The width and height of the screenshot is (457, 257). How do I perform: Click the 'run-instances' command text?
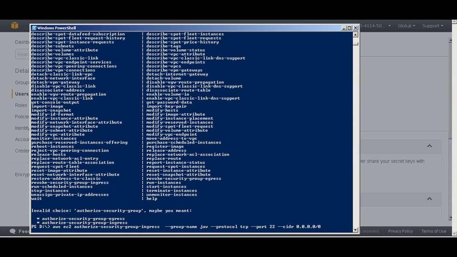(x=164, y=183)
